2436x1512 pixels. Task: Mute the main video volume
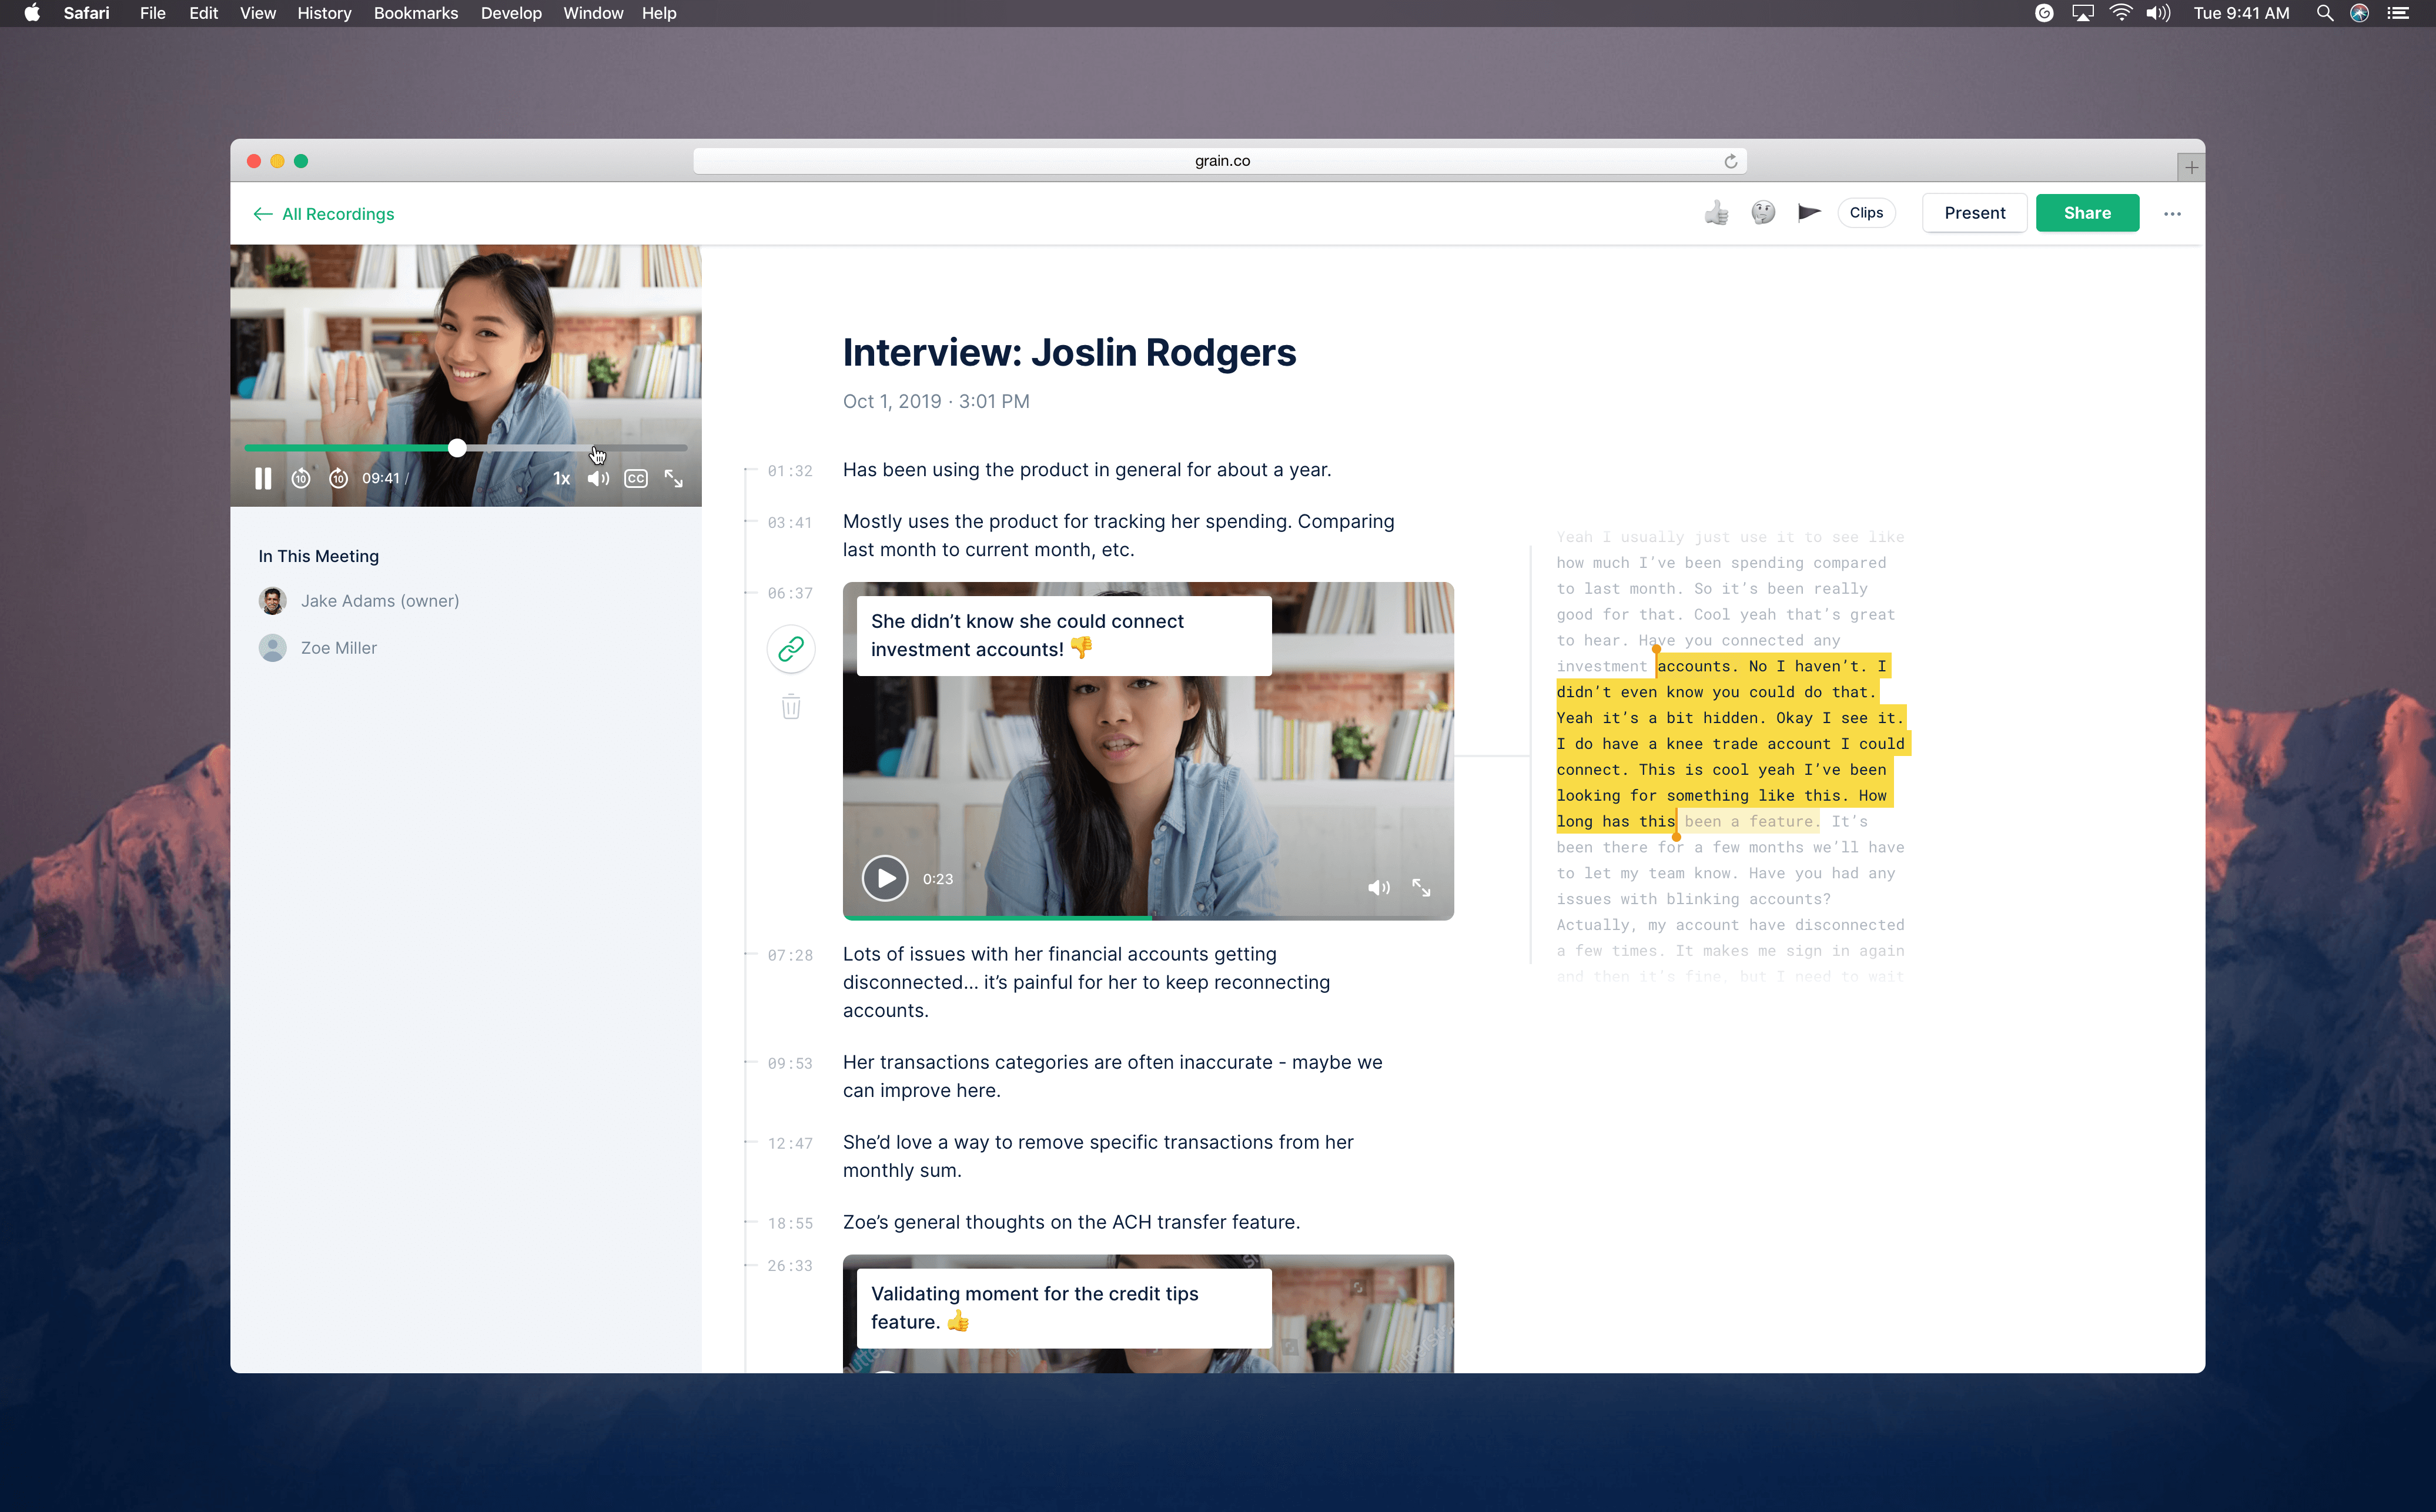click(x=598, y=478)
